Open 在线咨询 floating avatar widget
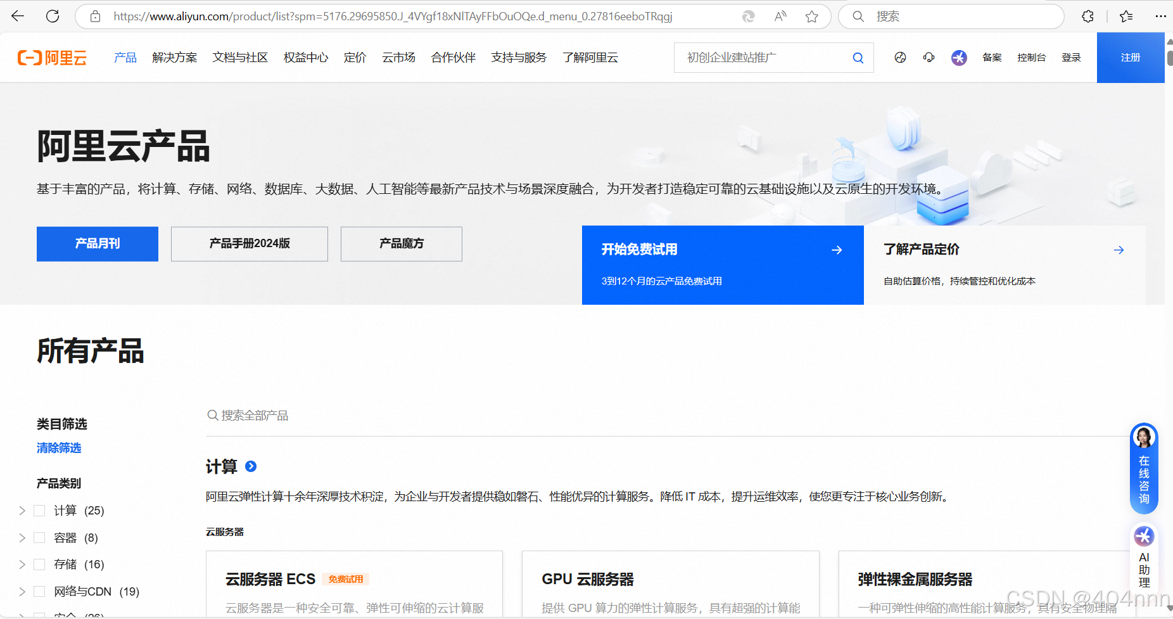Image resolution: width=1173 pixels, height=619 pixels. 1144,468
